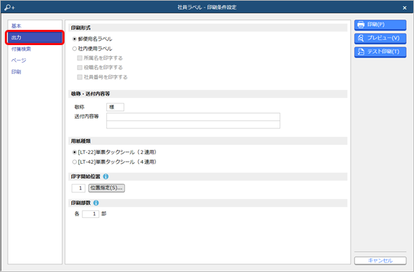Click the プレビュー(V) button
Image resolution: width=414 pixels, height=272 pixels.
[x=380, y=38]
